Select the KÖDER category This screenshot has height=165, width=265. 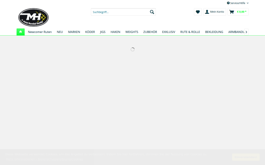[90, 32]
